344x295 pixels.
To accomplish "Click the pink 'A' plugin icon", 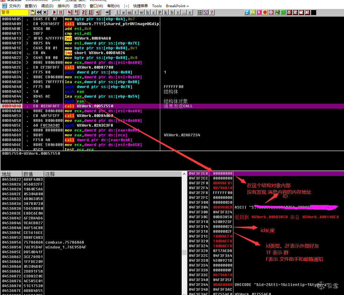I will click(x=259, y=12).
